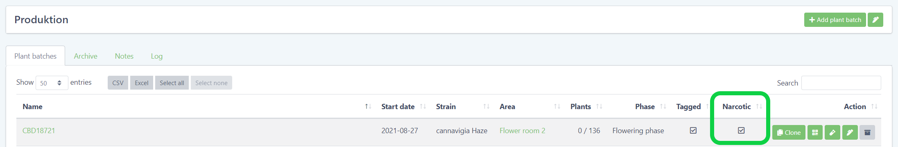Viewport: 898px width, 147px height.
Task: Sort the table by Narcotic arrows
Action: (x=759, y=106)
